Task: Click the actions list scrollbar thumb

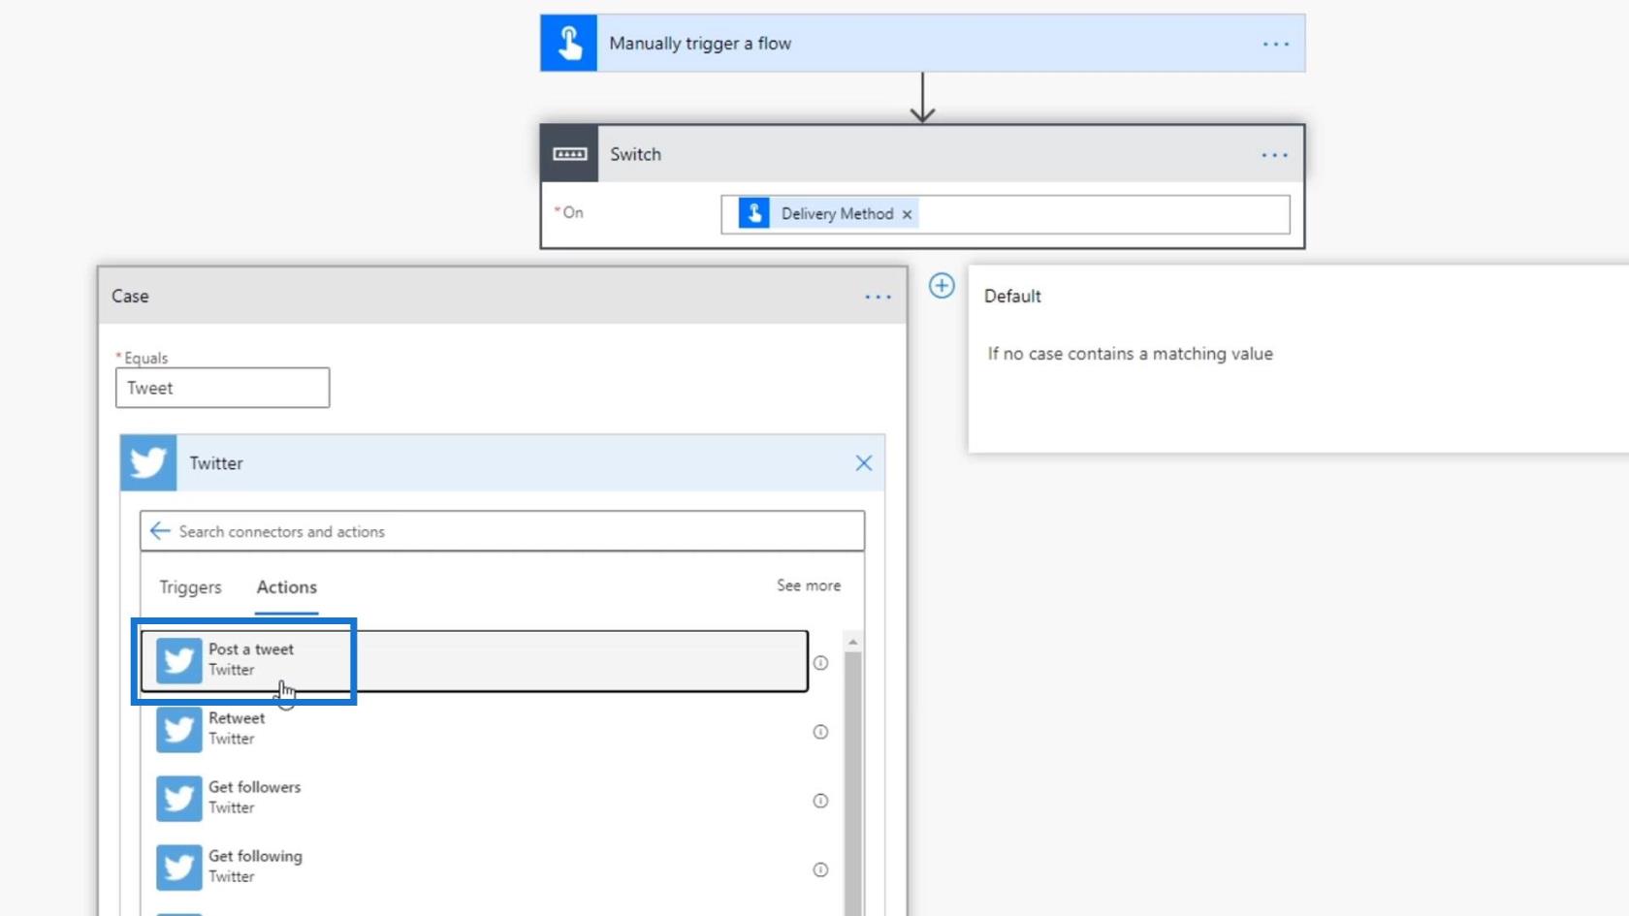Action: (853, 783)
